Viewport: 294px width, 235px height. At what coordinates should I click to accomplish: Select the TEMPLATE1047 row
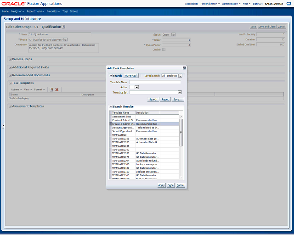tap(144, 150)
